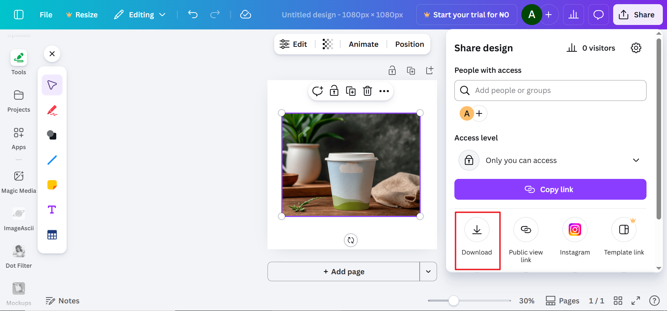The image size is (667, 311).
Task: Click the Share button
Action: [638, 15]
